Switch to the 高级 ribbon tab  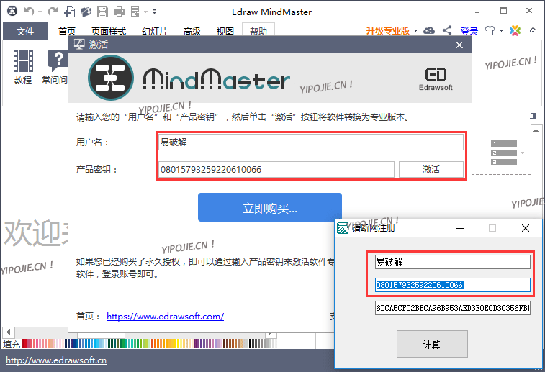[192, 31]
